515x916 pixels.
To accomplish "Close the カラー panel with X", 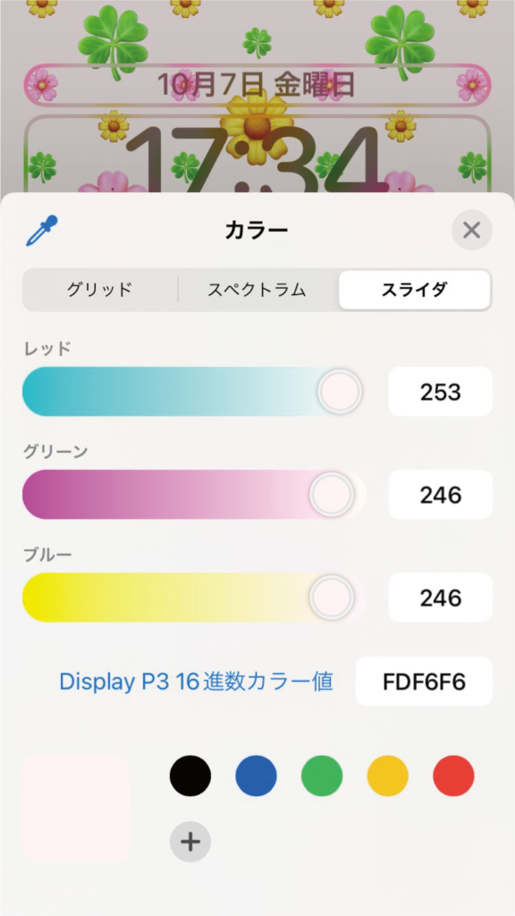I will tap(472, 230).
